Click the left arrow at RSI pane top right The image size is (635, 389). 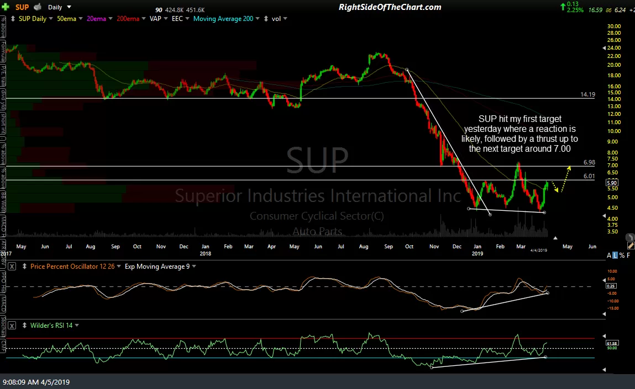tap(604, 335)
